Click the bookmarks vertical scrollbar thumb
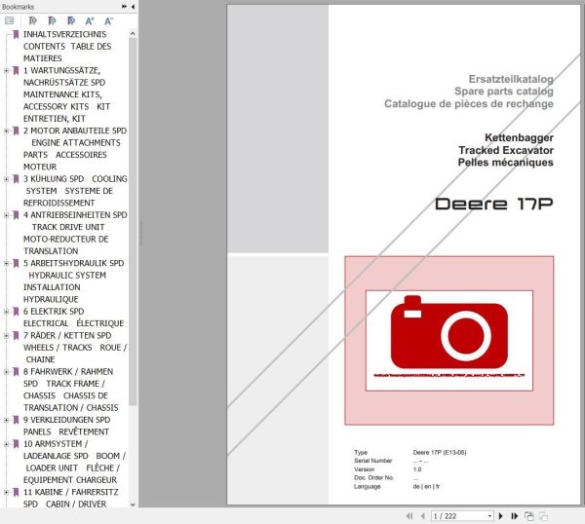 [133, 222]
